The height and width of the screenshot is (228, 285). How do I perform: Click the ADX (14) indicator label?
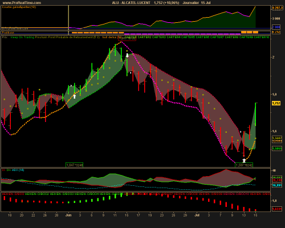(x=18, y=170)
